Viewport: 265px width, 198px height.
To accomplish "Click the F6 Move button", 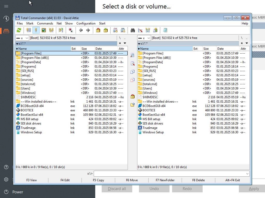I will 132,180.
